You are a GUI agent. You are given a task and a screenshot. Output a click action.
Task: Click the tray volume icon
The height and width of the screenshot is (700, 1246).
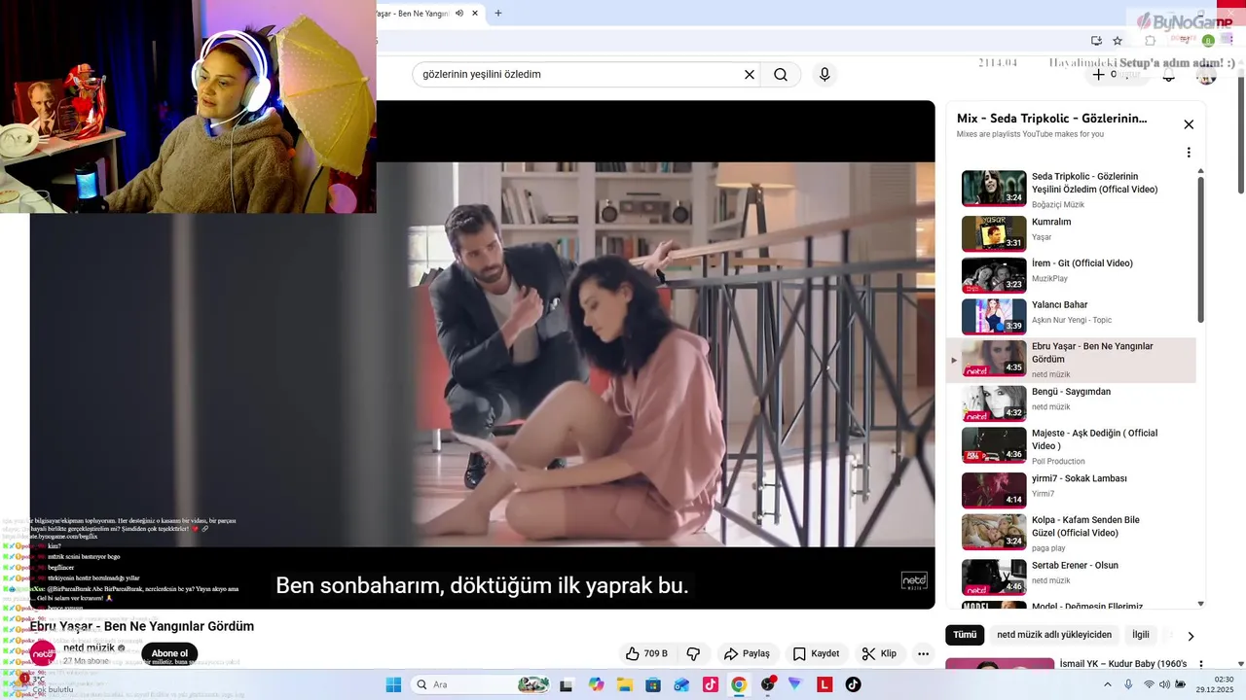click(1164, 684)
